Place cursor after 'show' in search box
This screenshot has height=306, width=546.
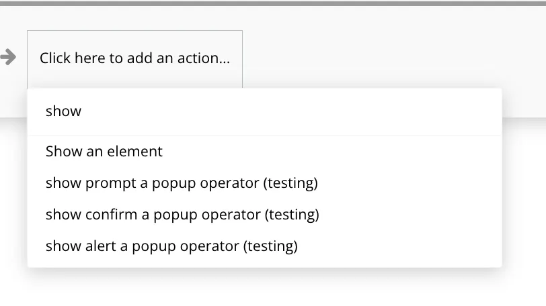82,111
